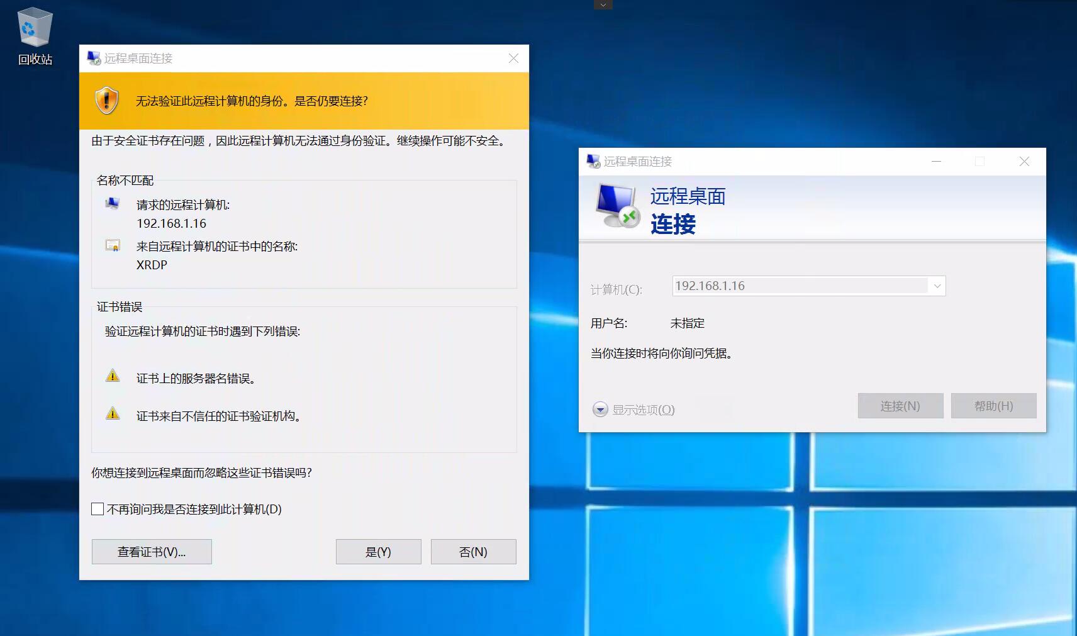The width and height of the screenshot is (1077, 636).
Task: Click 查看证书 to view the certificate
Action: pyautogui.click(x=151, y=552)
